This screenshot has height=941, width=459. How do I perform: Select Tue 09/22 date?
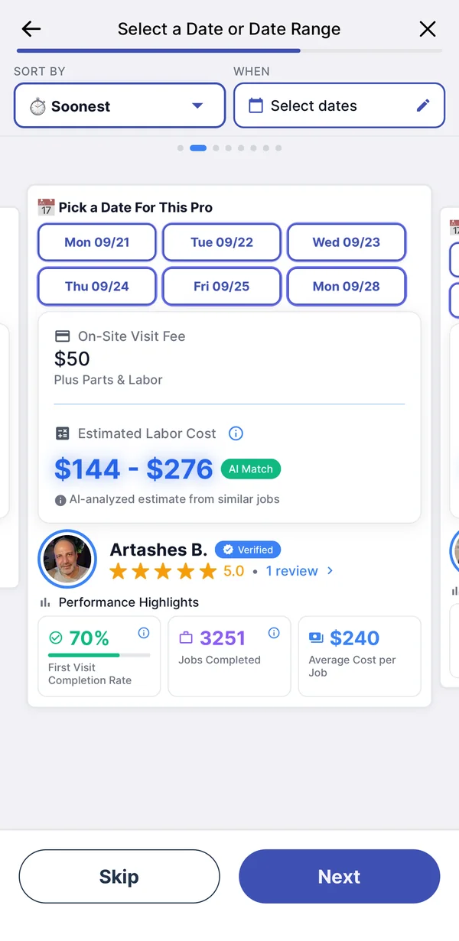tap(222, 242)
